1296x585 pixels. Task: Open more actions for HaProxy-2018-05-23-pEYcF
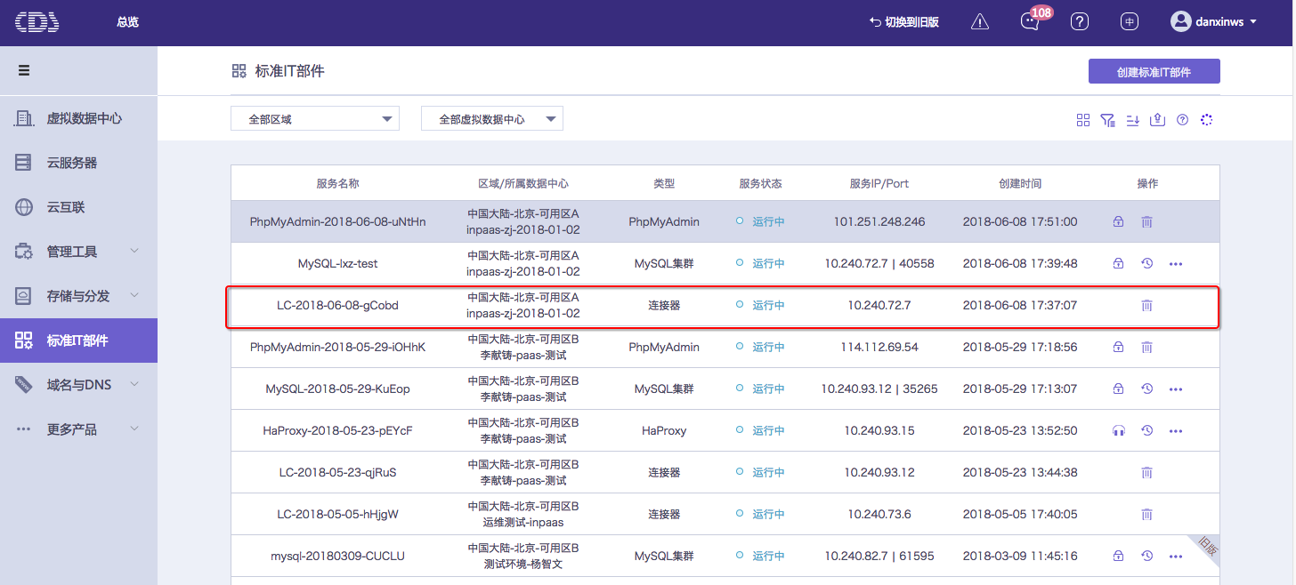1176,431
